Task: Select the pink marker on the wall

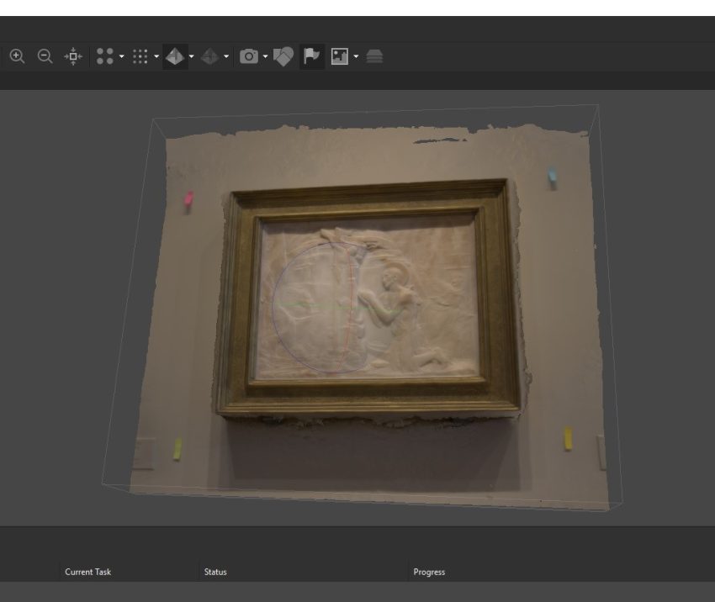Action: [188, 199]
